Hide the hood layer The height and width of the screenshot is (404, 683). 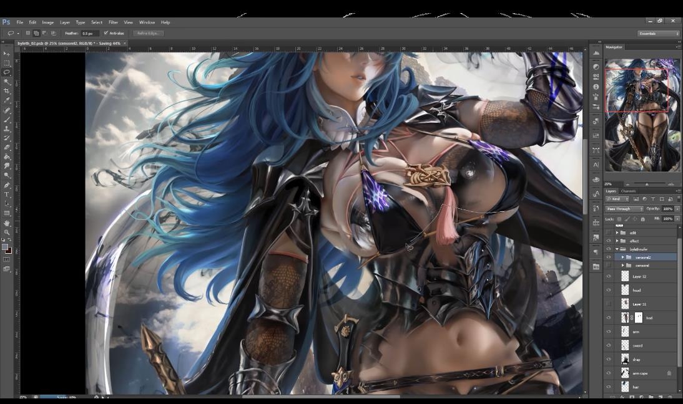coord(609,290)
